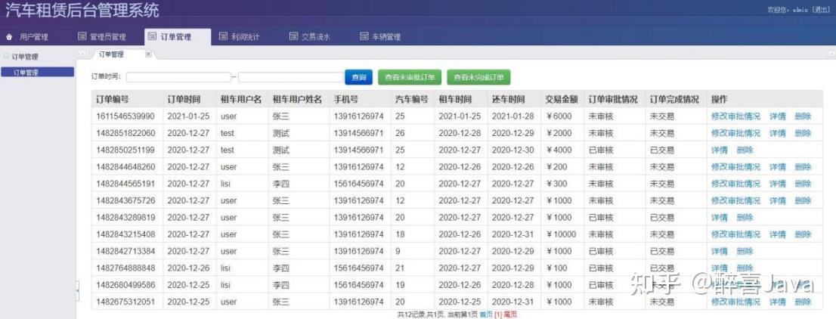Click the list icon next to 管理员管理
The height and width of the screenshot is (319, 836).
[x=82, y=37]
